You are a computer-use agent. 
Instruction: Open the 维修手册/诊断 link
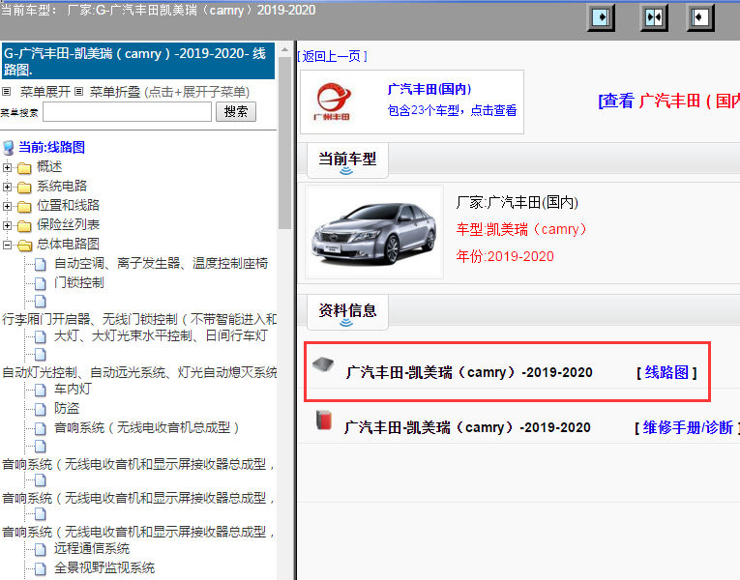click(687, 427)
